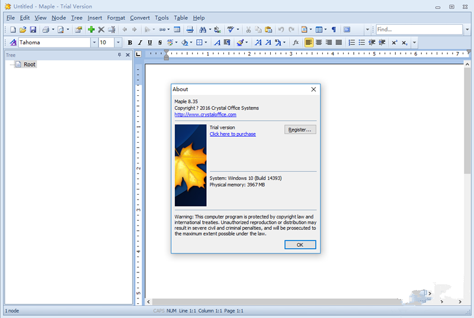Apply subscript formatting
The width and height of the screenshot is (474, 318).
[405, 43]
